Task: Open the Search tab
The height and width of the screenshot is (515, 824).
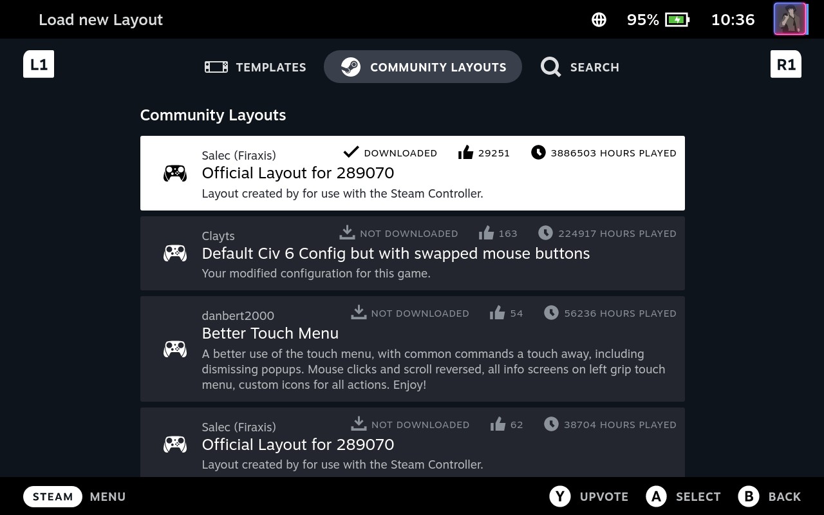Action: click(x=580, y=67)
